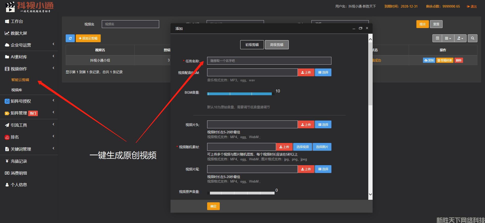
Task: Click the 确定 confirm button
Action: [213, 206]
